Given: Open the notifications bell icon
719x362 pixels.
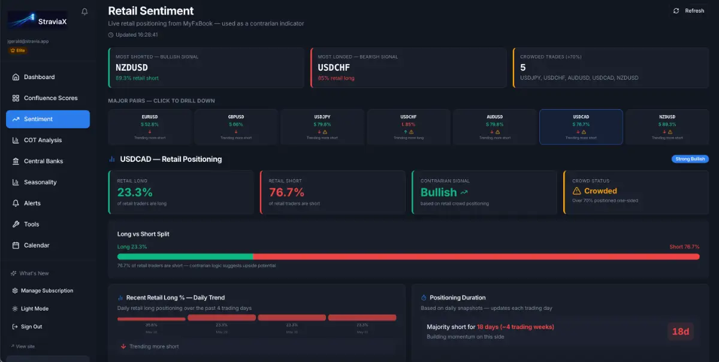Looking at the screenshot, I should tap(84, 11).
